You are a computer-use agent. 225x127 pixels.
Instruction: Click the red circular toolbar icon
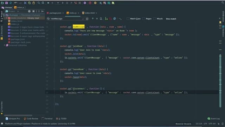(x=90, y=3)
